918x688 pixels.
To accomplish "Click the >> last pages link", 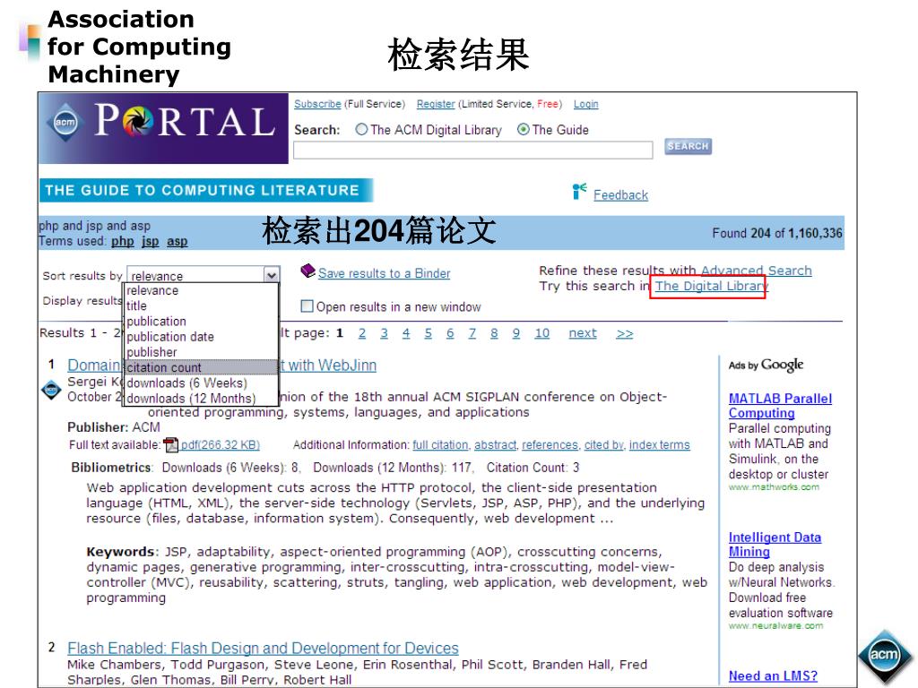I will point(625,333).
